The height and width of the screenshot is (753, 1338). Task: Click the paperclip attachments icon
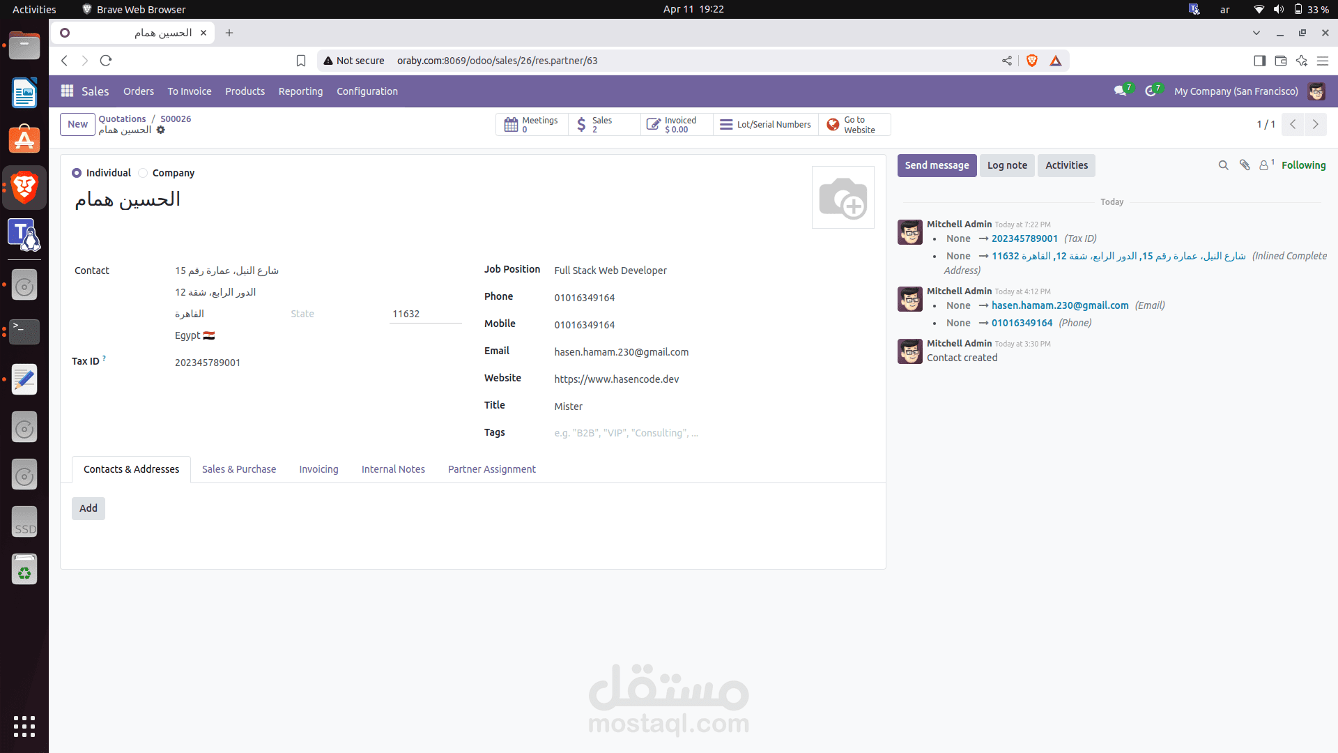point(1245,165)
